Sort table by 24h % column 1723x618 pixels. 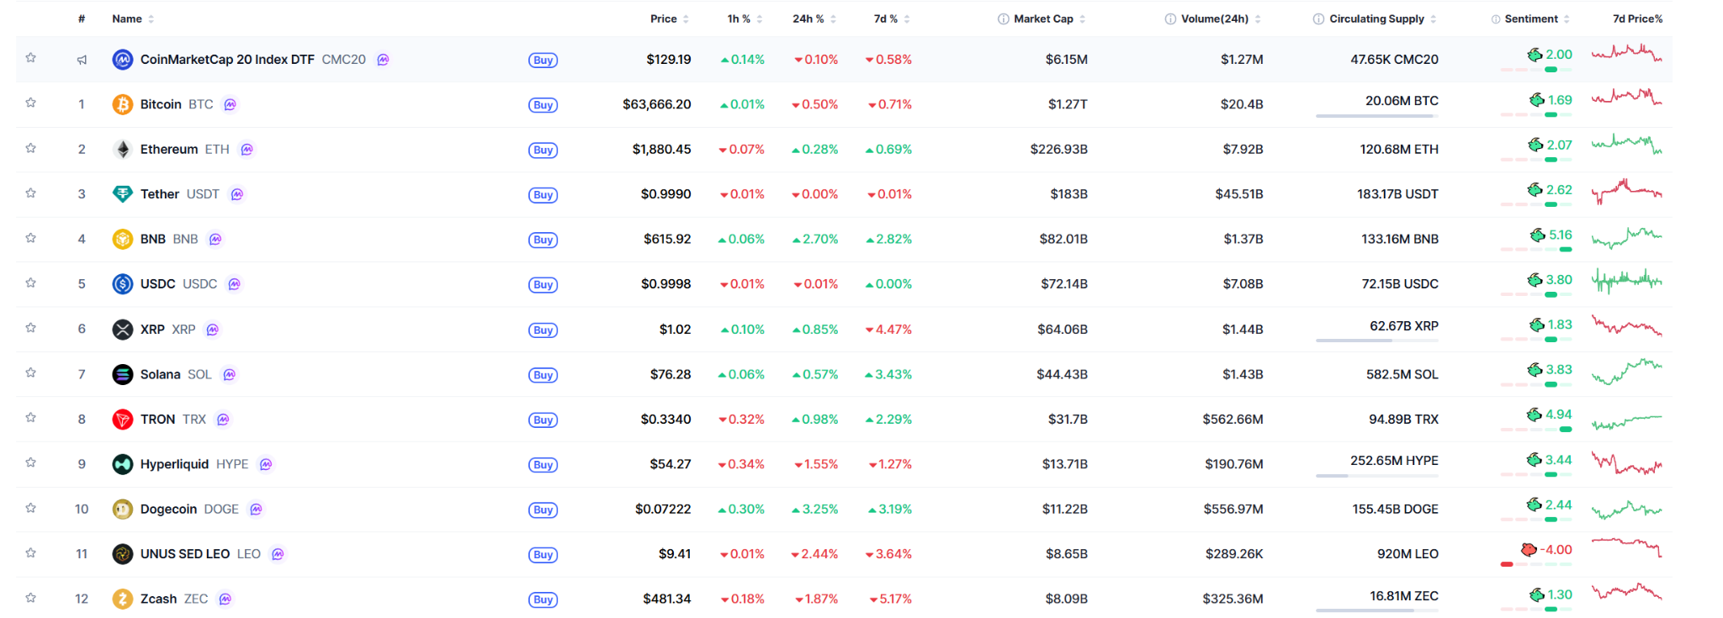814,18
